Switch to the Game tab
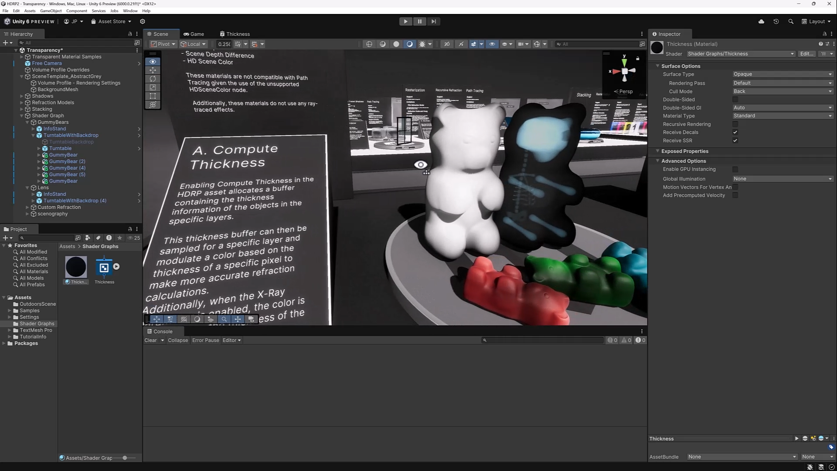 (194, 34)
